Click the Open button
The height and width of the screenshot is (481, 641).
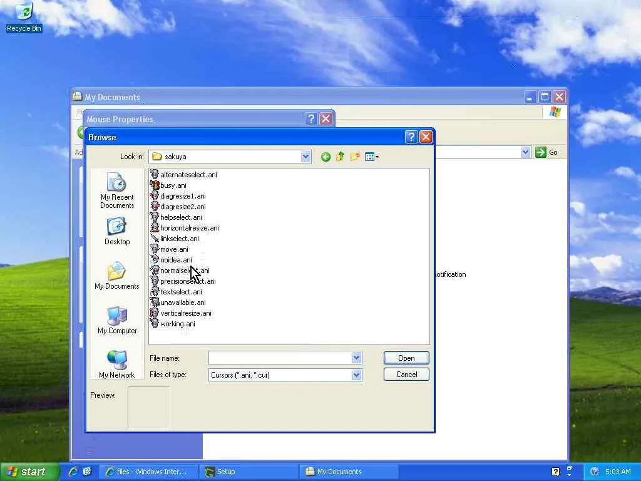(x=406, y=358)
